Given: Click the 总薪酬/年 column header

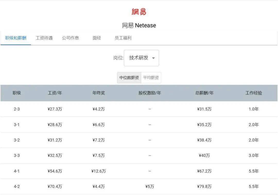Looking at the screenshot, I should click(x=204, y=93).
